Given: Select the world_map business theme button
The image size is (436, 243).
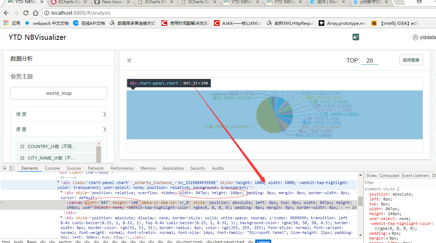Looking at the screenshot, I should pos(59,93).
